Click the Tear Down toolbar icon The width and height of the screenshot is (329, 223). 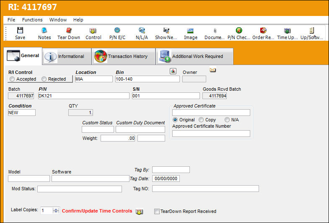click(x=69, y=31)
